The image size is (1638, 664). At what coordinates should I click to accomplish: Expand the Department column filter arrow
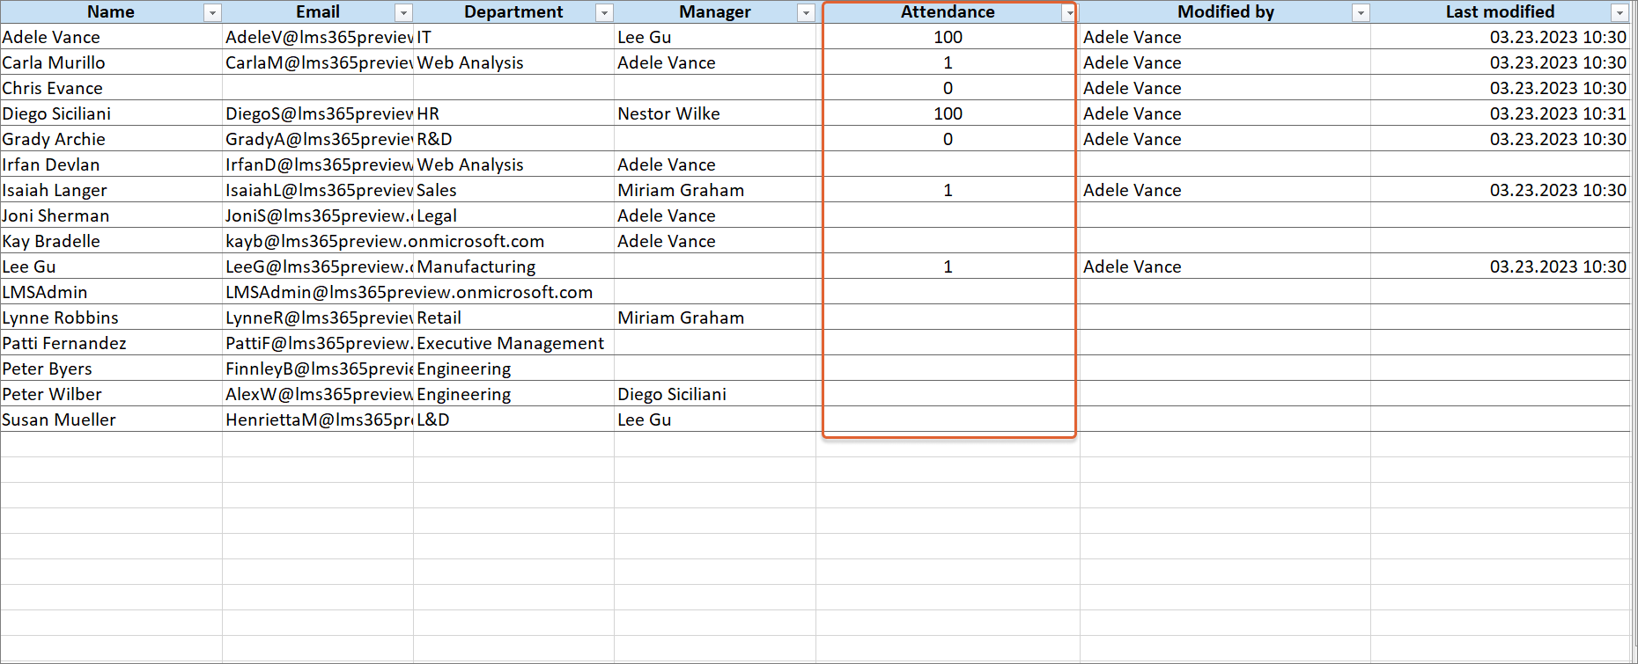[x=604, y=12]
